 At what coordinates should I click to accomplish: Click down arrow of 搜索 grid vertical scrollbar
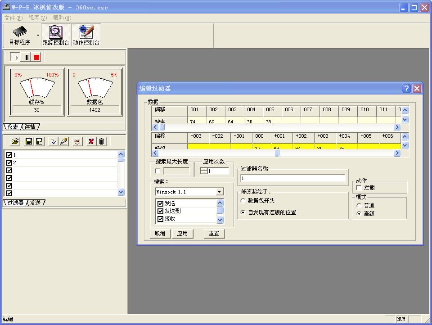[405, 120]
